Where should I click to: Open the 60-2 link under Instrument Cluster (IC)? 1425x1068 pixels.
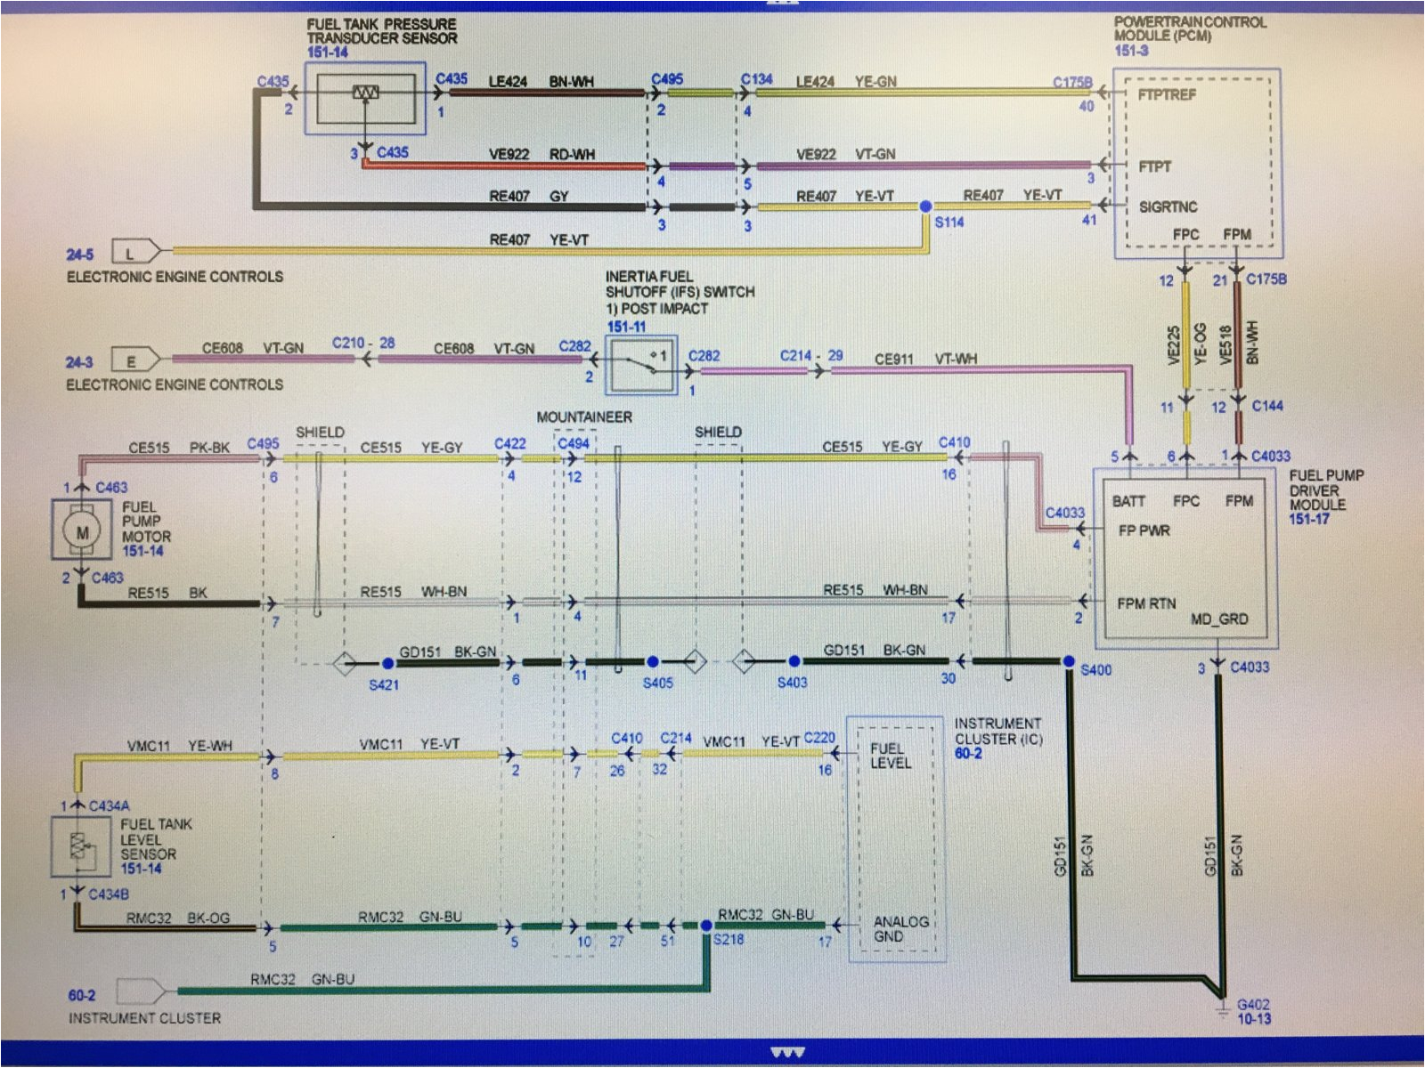tap(968, 754)
